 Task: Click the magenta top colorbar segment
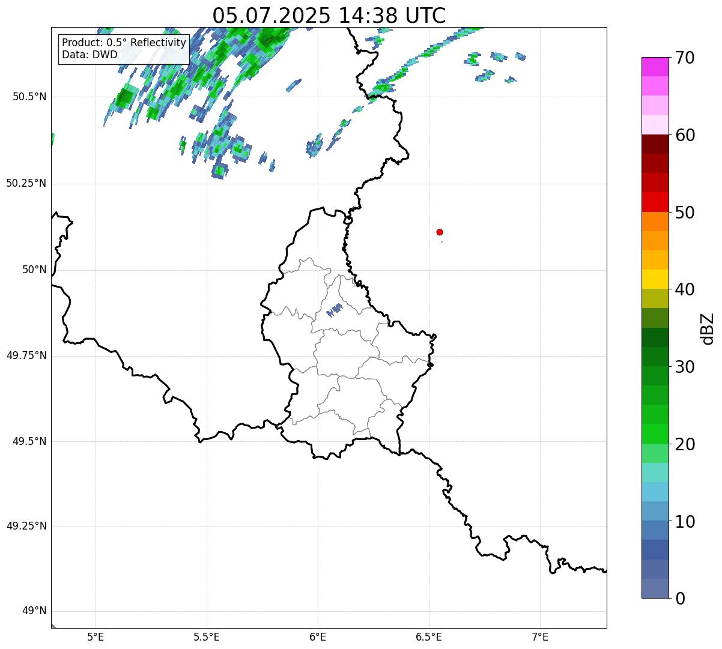tap(655, 67)
